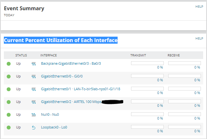Open the GigabitEthernet0/0 - Gi0/0 interface link
The width and height of the screenshot is (207, 139).
(62, 76)
